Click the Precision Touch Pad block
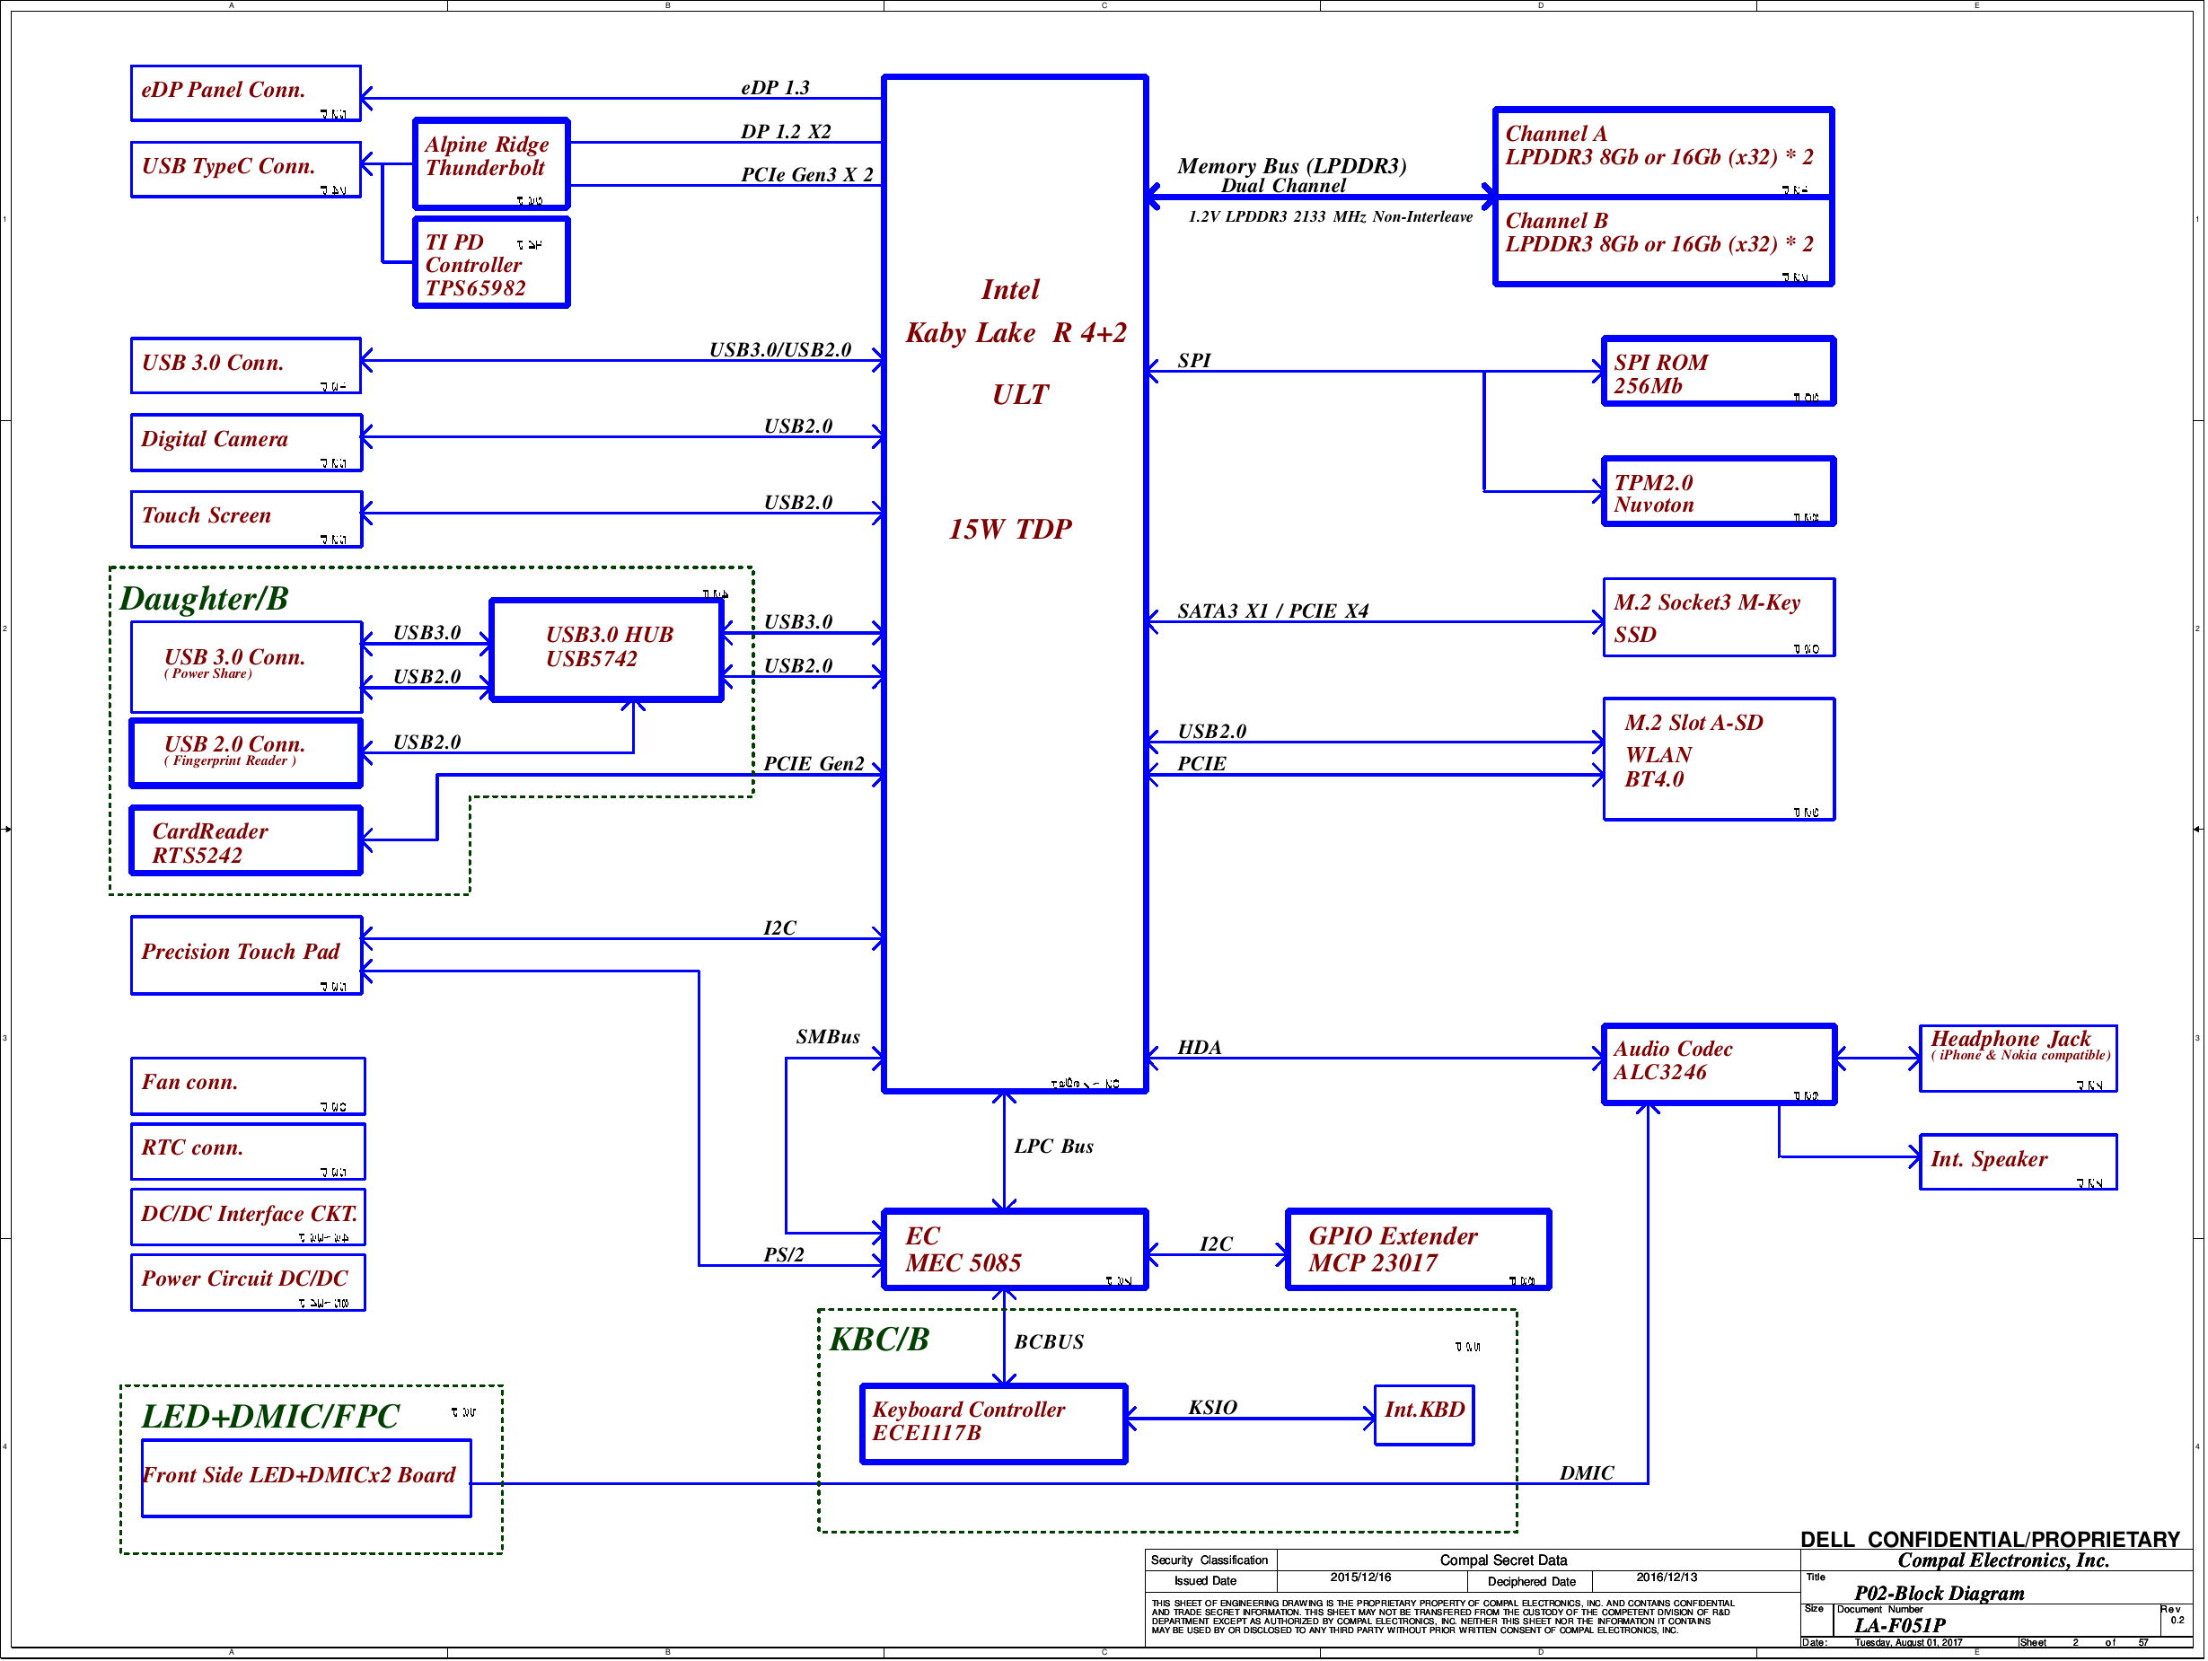2208x1661 pixels. [245, 955]
